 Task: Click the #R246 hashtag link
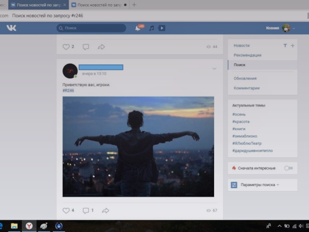coord(68,90)
